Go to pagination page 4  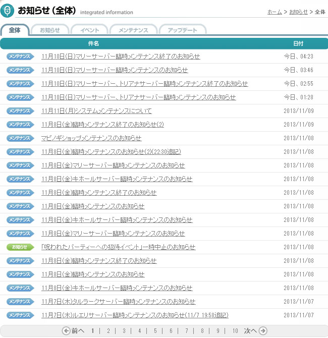tap(140, 330)
